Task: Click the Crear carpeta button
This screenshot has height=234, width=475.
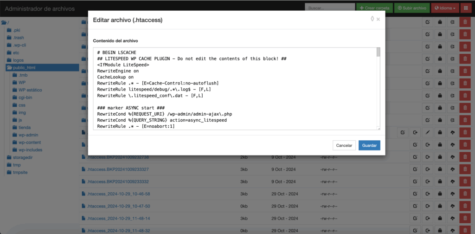Action: coord(373,8)
